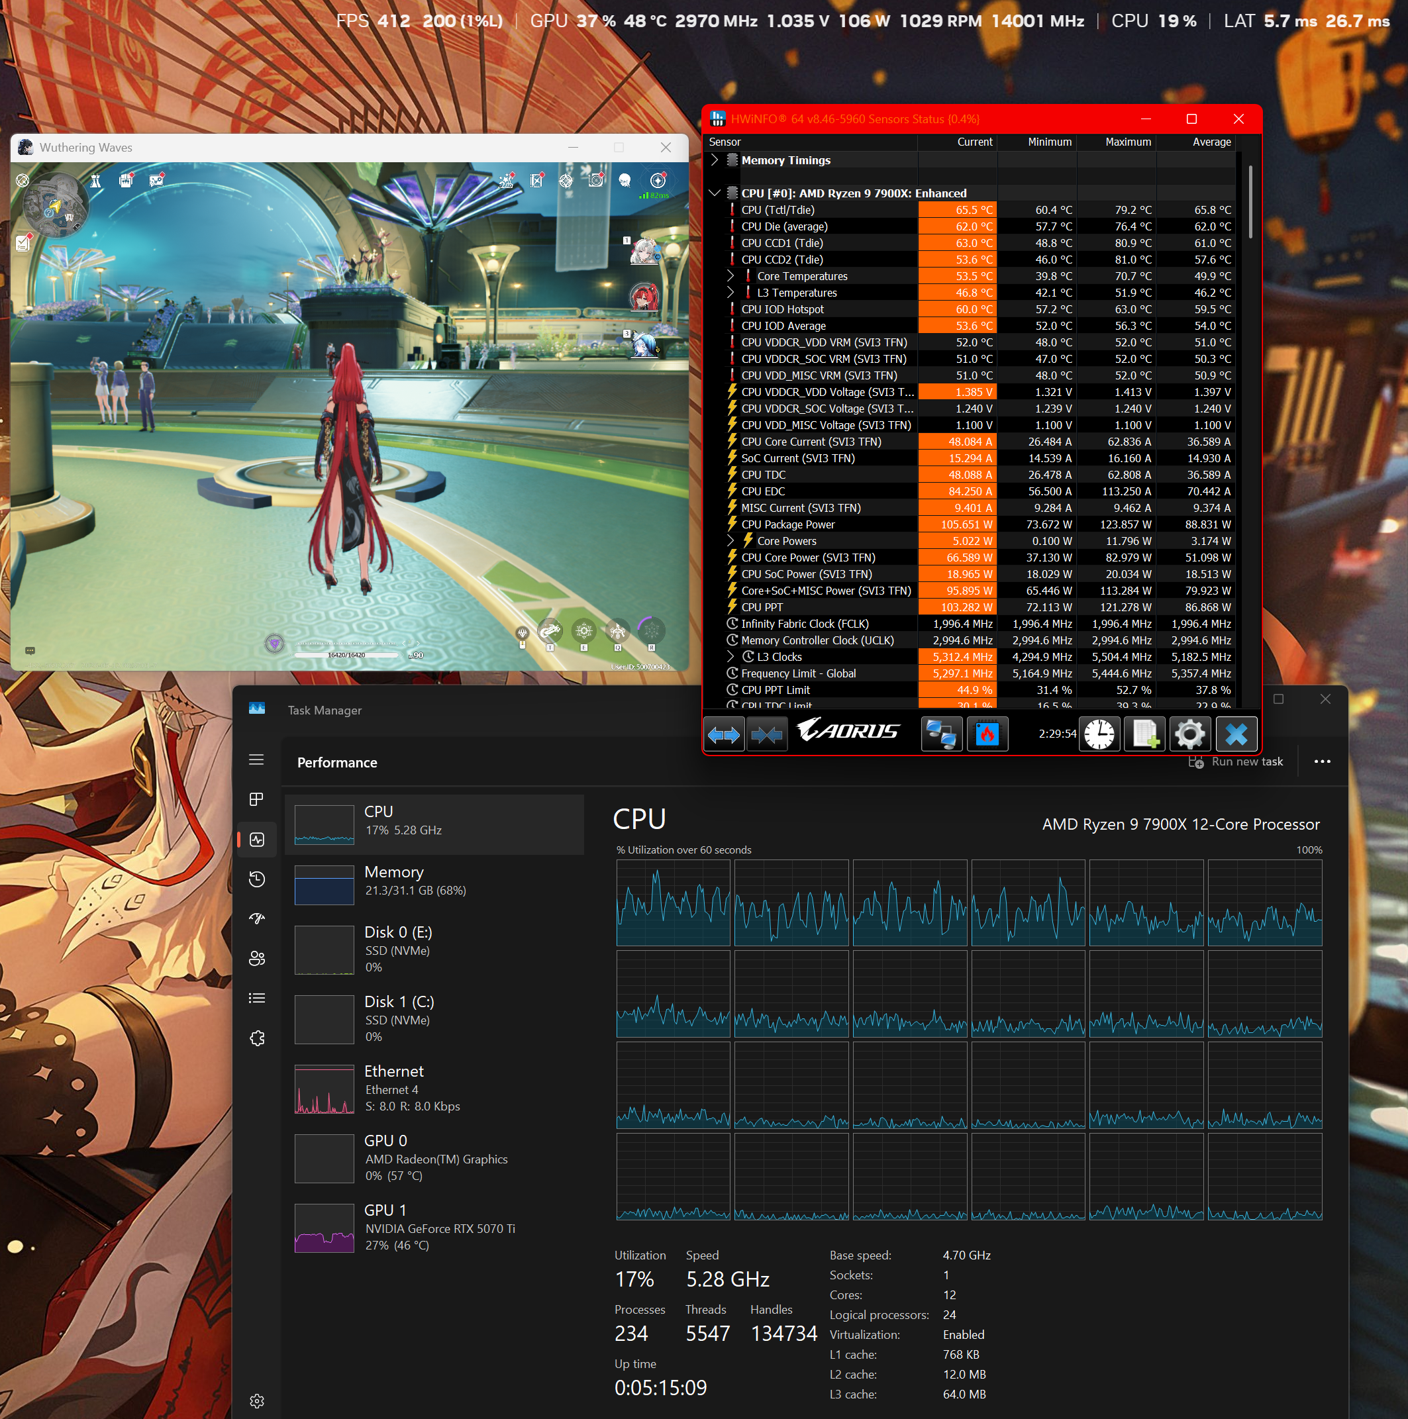The width and height of the screenshot is (1408, 1419).
Task: Click game chat bubble icon bottom-left
Action: [x=30, y=650]
